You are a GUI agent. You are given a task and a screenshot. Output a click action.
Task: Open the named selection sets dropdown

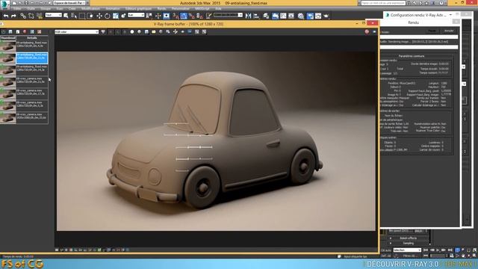(x=228, y=15)
